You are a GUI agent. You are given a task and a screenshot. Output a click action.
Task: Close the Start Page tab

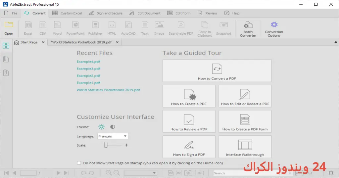pyautogui.click(x=43, y=42)
